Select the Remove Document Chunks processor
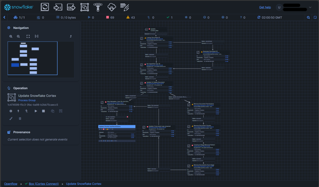 coord(204,131)
